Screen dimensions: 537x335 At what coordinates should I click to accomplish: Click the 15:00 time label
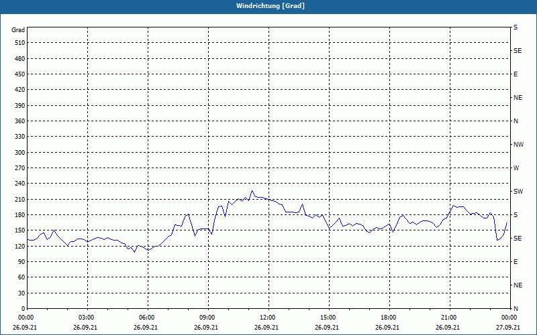pyautogui.click(x=329, y=318)
